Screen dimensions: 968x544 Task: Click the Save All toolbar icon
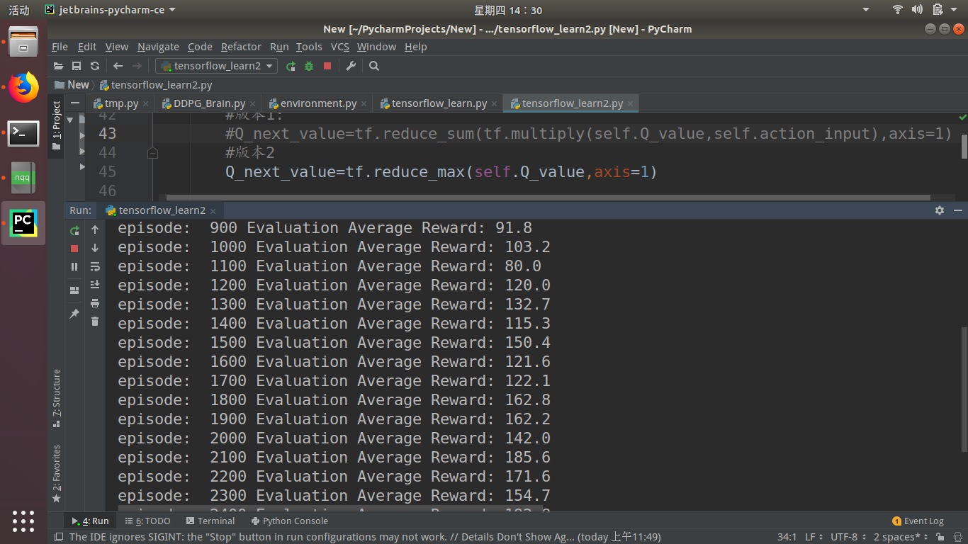77,66
